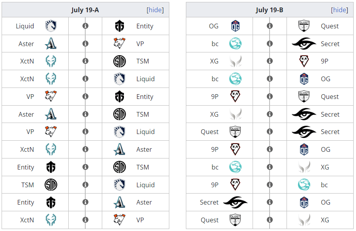Viewport: 356px width, 231px height.
Task: Open info for Liquid vs Entity match
Action: 85,26
